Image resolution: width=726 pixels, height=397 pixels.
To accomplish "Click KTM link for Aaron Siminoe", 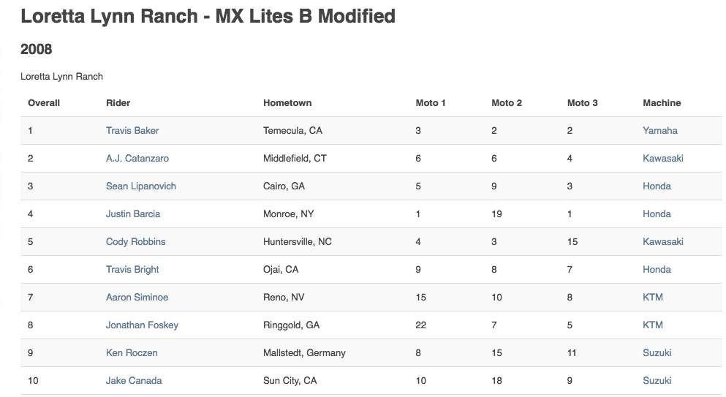I will pos(653,298).
